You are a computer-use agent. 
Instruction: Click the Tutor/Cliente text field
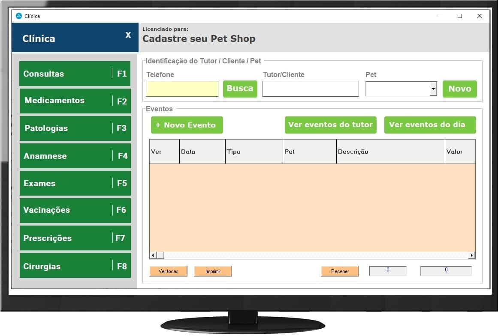tap(310, 89)
